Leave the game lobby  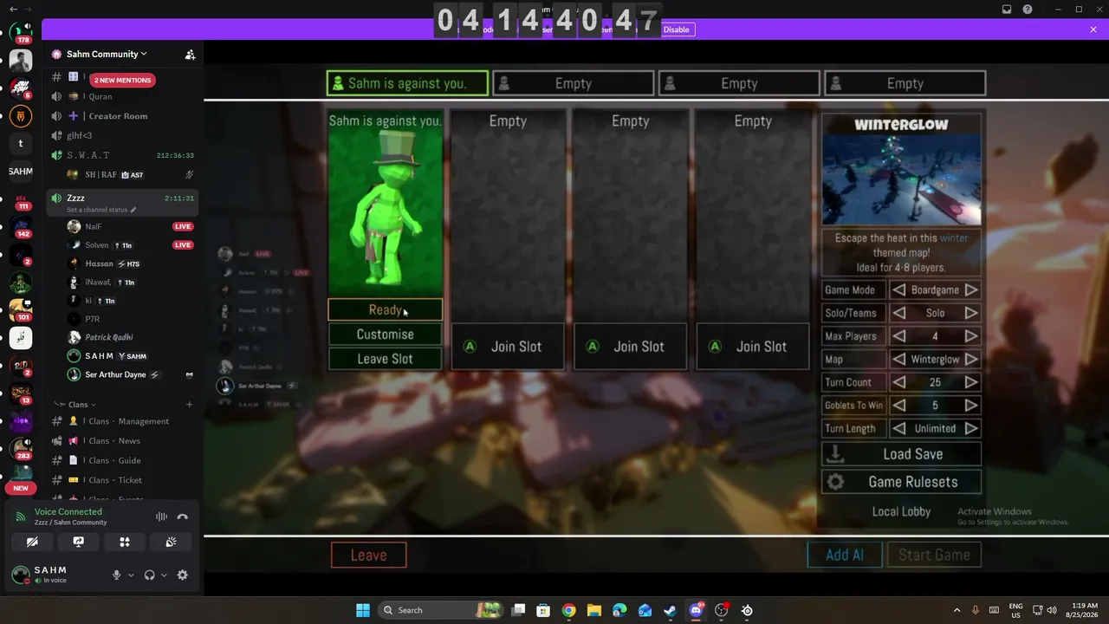tap(368, 556)
